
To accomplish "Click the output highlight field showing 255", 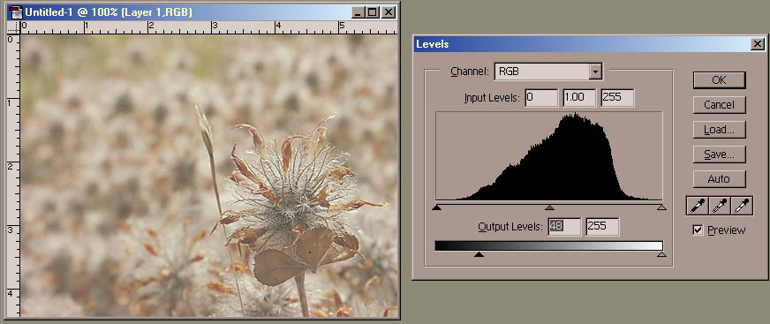I will click(602, 227).
